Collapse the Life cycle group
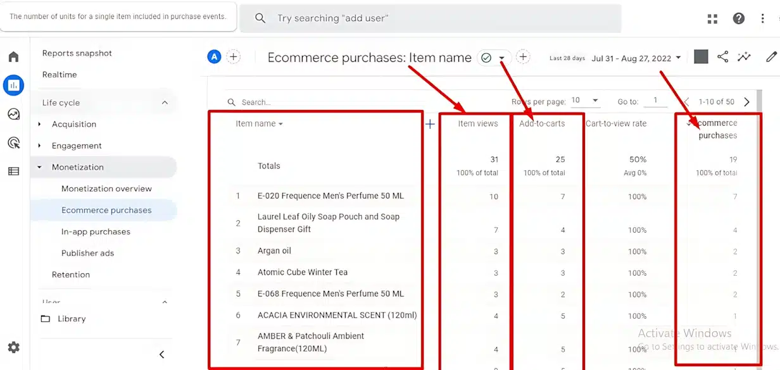This screenshot has height=370, width=780. (165, 102)
